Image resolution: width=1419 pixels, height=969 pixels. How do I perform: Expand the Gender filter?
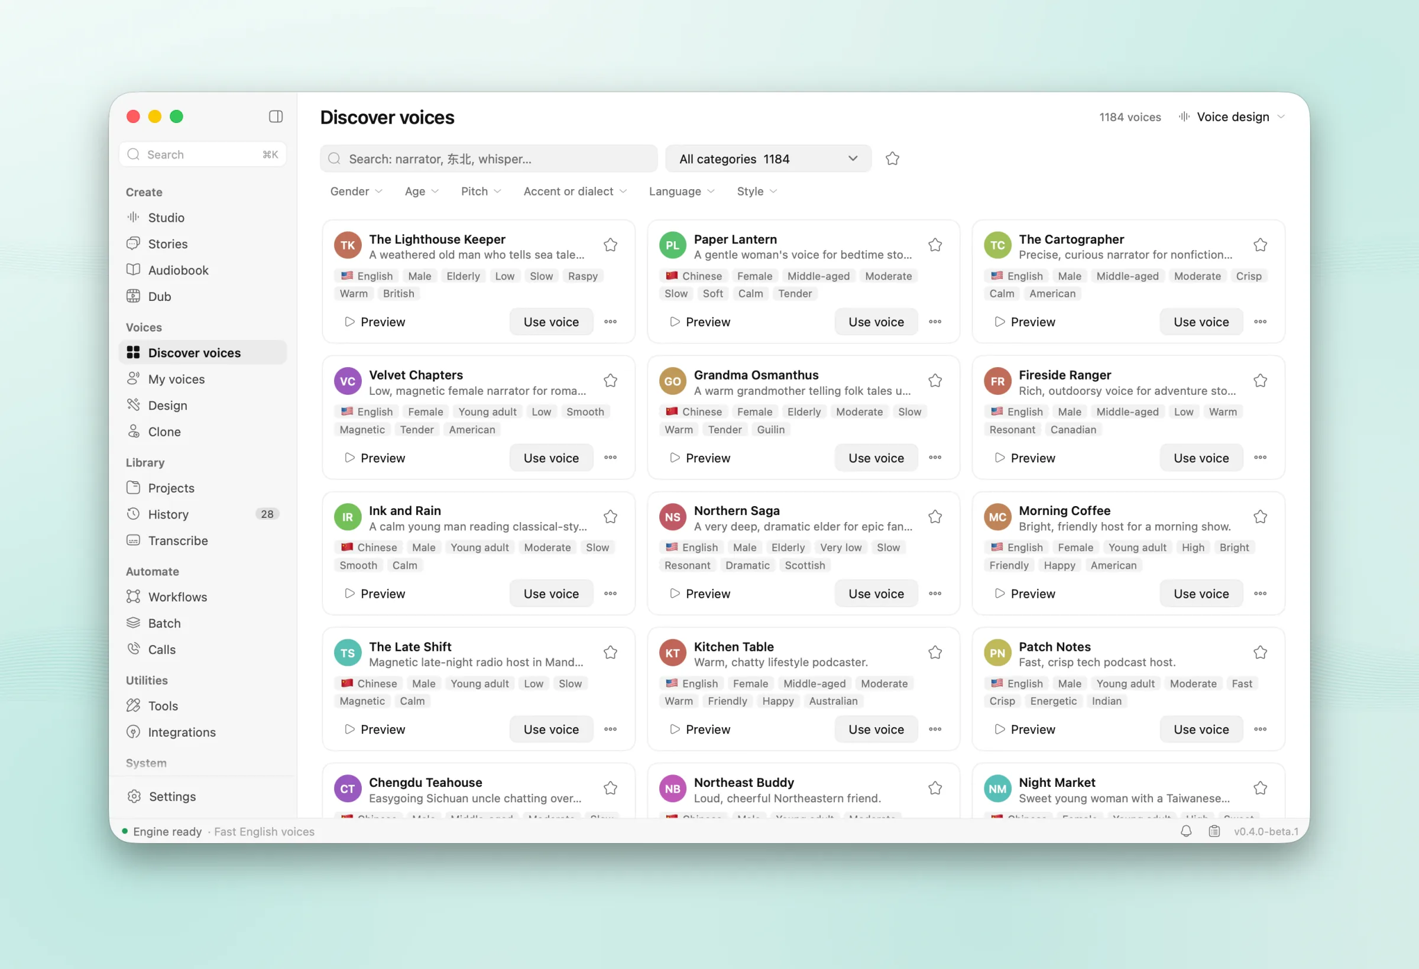(356, 191)
